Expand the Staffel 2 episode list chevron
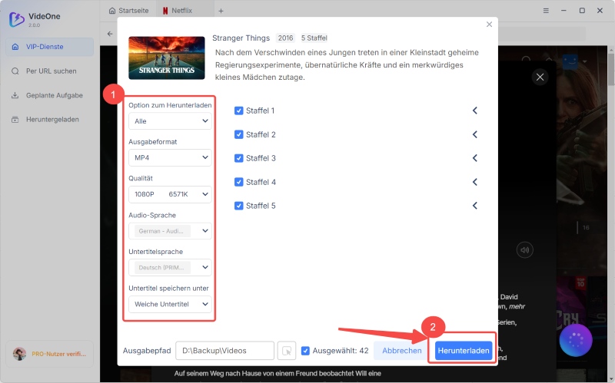 tap(474, 134)
